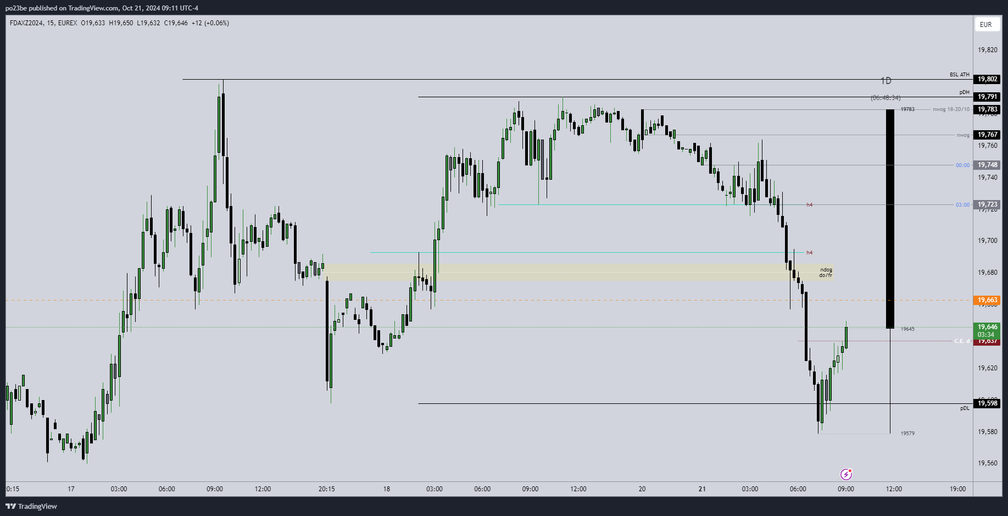Click the green 19,646 current price label
The width and height of the screenshot is (1008, 516).
point(987,327)
